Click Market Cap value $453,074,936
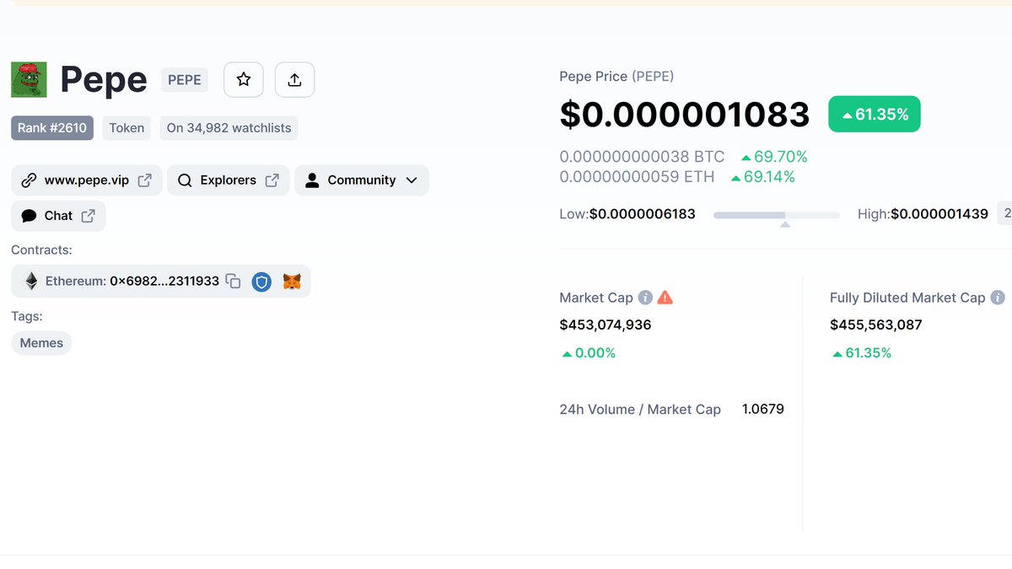 (x=606, y=325)
